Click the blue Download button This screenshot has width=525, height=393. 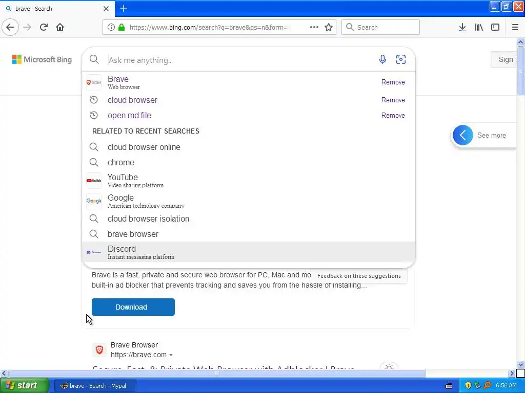[133, 307]
